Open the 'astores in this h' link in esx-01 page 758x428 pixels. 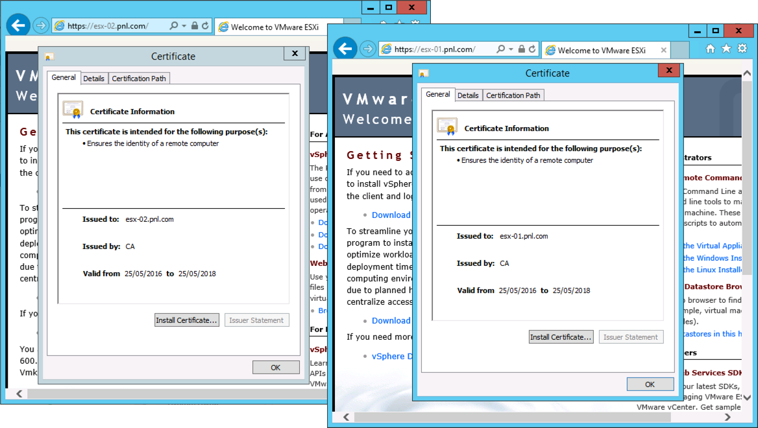[712, 334]
